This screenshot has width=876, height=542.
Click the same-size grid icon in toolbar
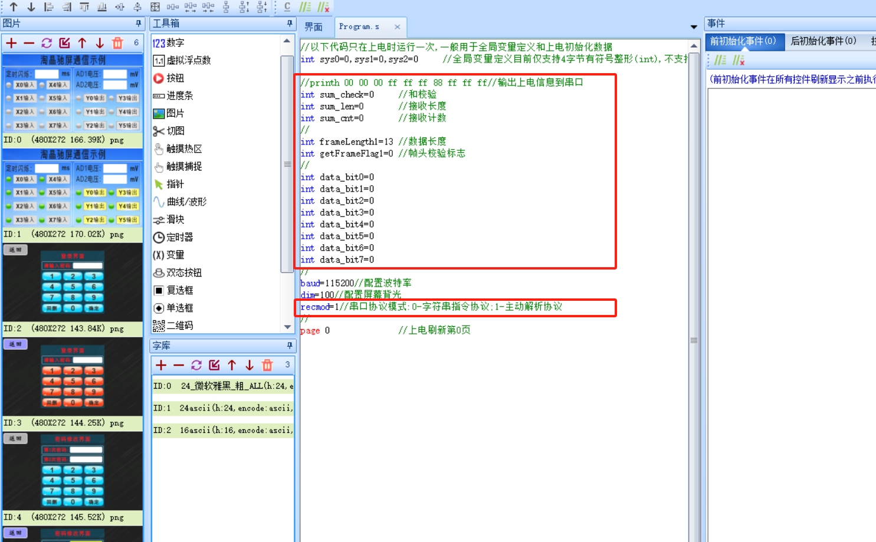(x=155, y=7)
